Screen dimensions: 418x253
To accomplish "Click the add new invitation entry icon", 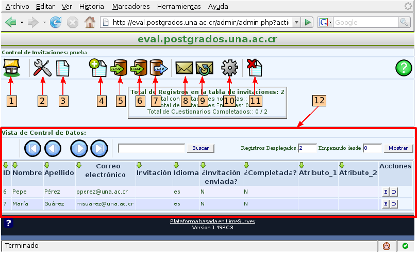I will (x=98, y=68).
